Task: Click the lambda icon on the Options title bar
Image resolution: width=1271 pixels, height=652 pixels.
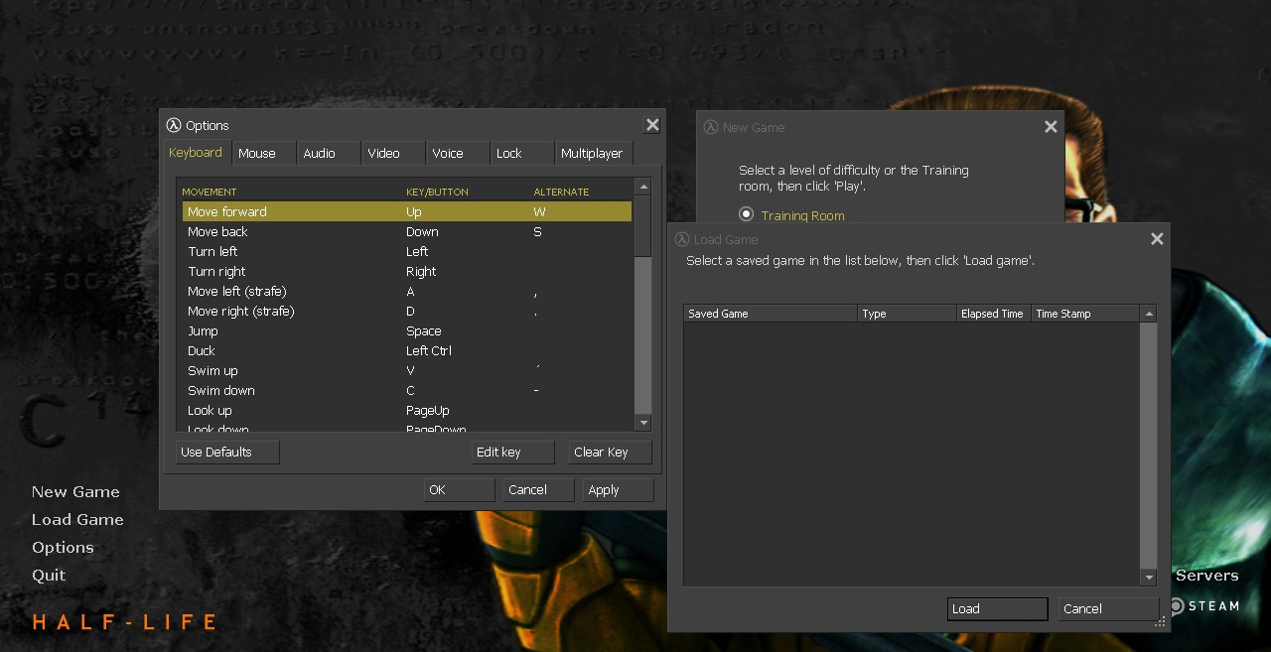Action: (173, 125)
